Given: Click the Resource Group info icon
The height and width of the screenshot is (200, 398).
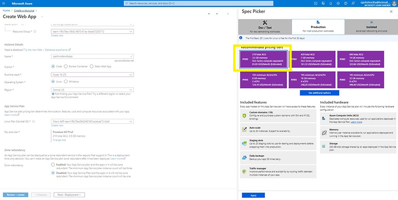Looking at the screenshot, I should tap(35, 32).
